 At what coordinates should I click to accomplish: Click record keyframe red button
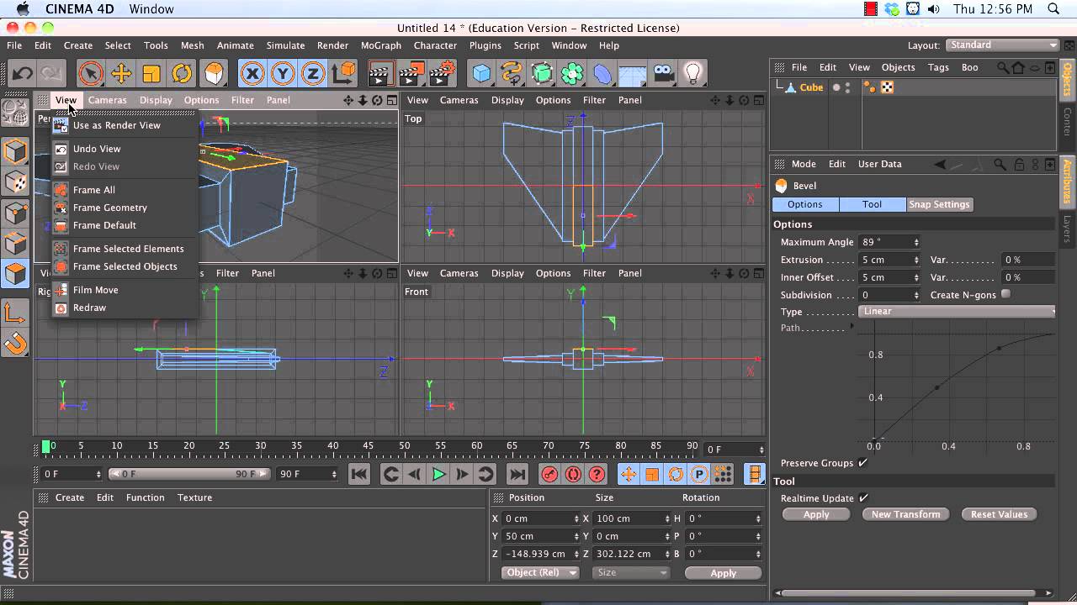click(549, 474)
